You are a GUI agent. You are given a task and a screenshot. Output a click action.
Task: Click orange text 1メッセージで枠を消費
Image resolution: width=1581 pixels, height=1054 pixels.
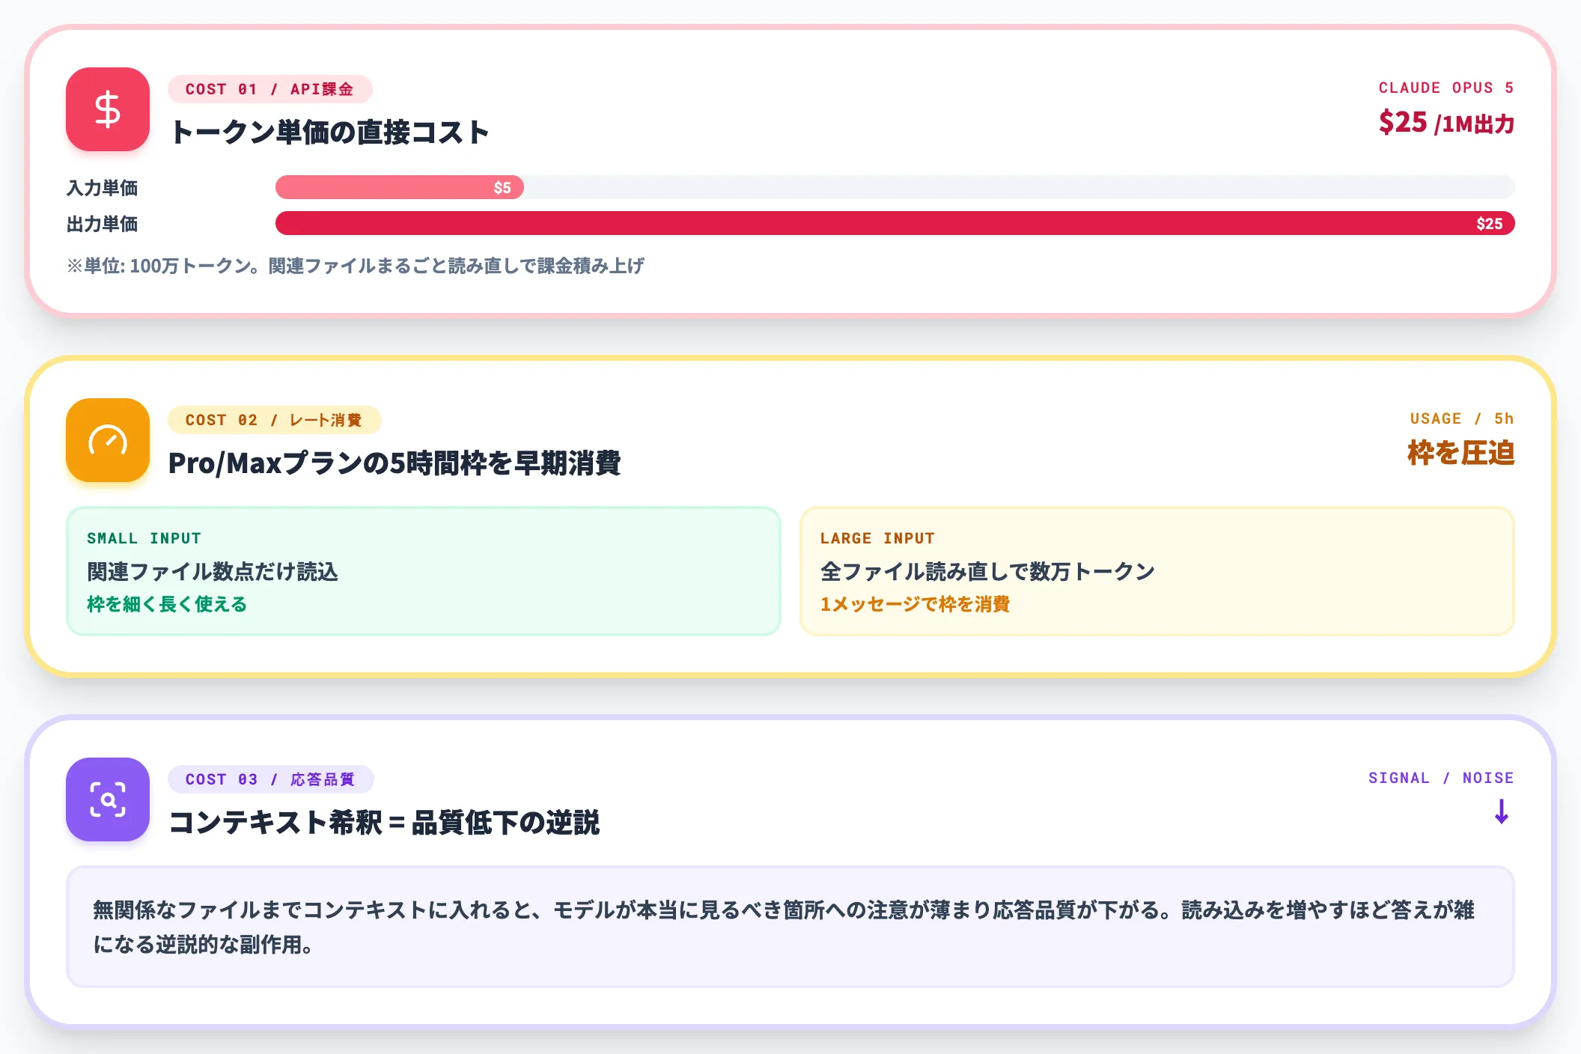(915, 604)
